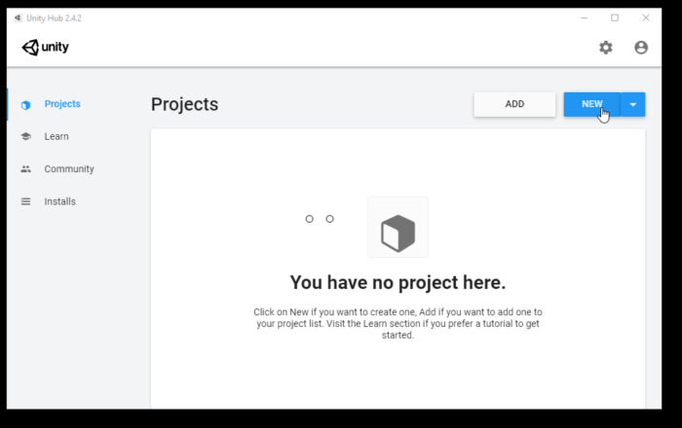Click the Unity logo in the header
This screenshot has height=428, width=682.
(45, 47)
